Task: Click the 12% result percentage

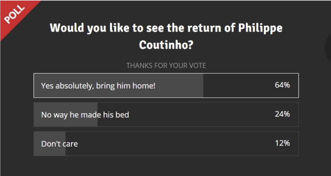Action: coord(282,143)
